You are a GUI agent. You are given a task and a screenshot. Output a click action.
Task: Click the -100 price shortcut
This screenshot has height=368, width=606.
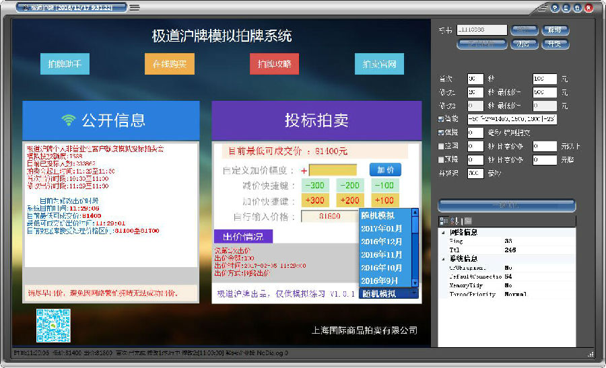coord(384,186)
